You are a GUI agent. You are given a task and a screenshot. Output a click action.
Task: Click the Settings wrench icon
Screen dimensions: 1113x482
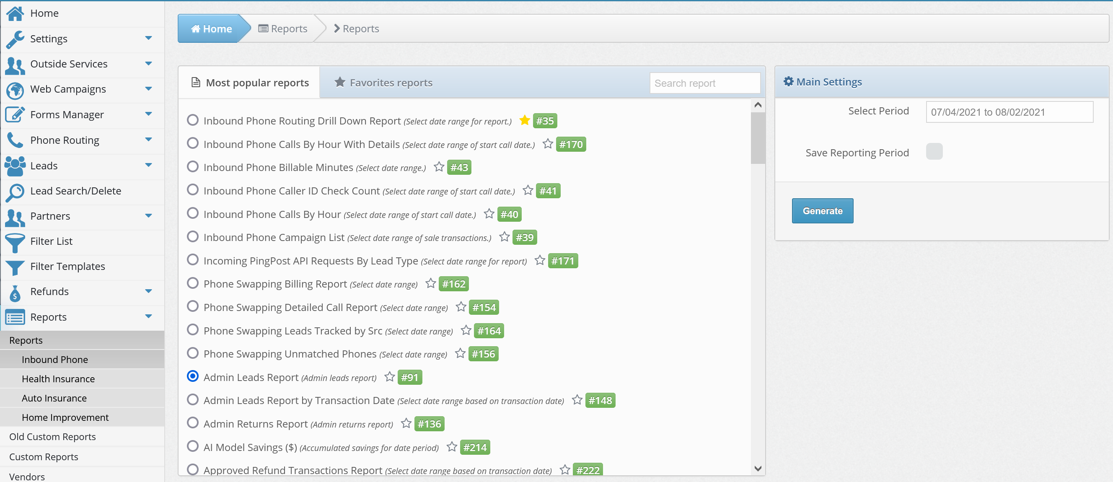[x=15, y=39]
